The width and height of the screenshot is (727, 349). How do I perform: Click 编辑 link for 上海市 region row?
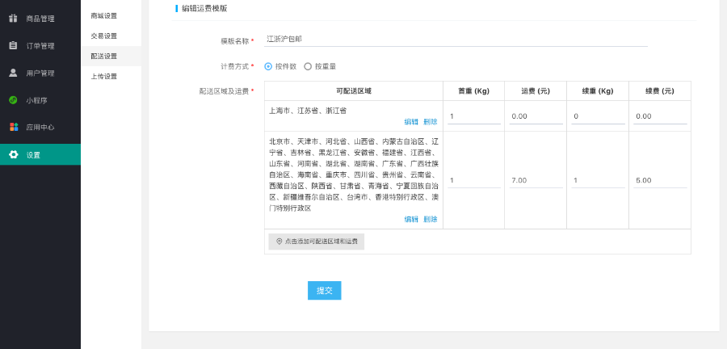click(x=411, y=122)
